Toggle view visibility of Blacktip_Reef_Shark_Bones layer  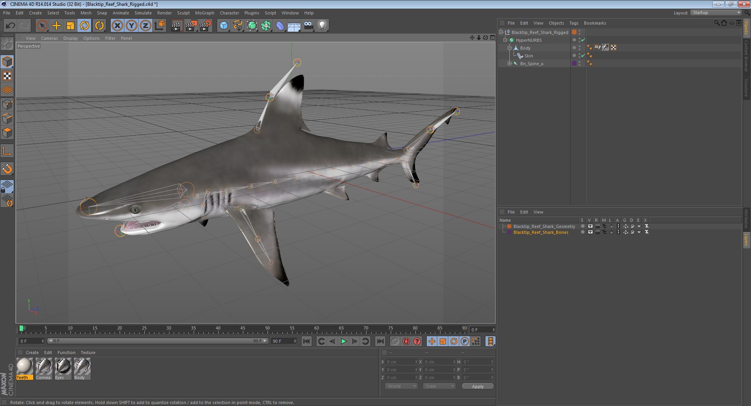pos(590,232)
